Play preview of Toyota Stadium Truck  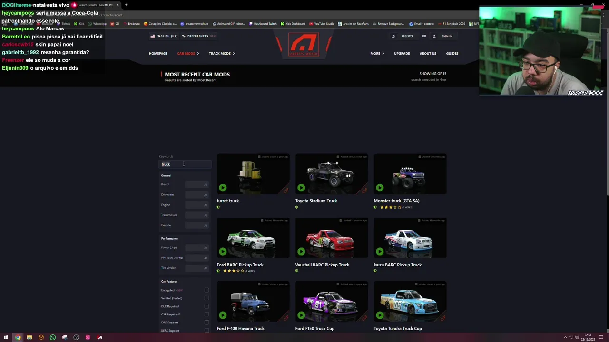301,188
